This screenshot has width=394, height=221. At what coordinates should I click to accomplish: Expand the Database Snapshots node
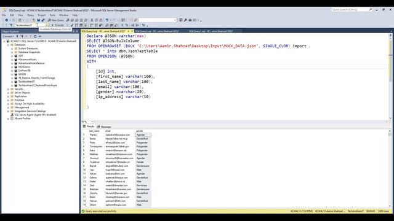(x=12, y=52)
